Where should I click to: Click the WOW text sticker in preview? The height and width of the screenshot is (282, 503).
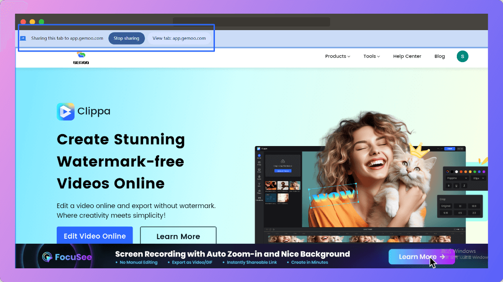point(333,196)
